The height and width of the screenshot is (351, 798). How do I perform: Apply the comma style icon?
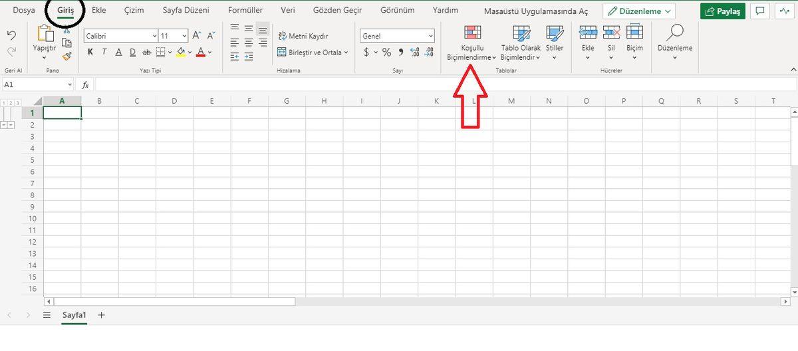(401, 52)
